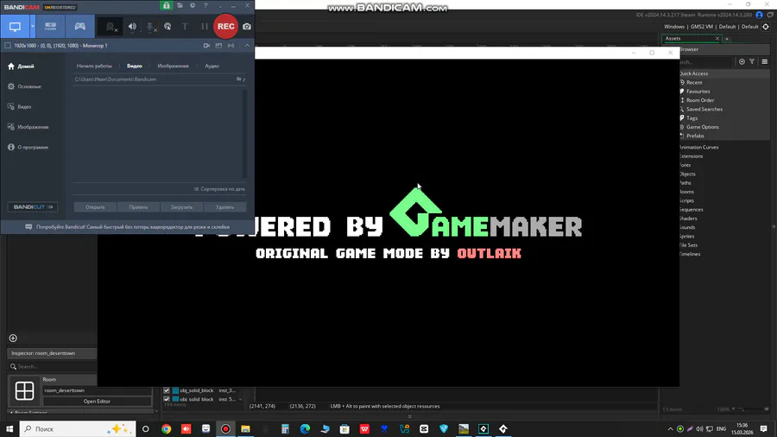Open the GameMaker account profile icon
Image resolution: width=777 pixels, height=437 pixels.
coord(759,15)
